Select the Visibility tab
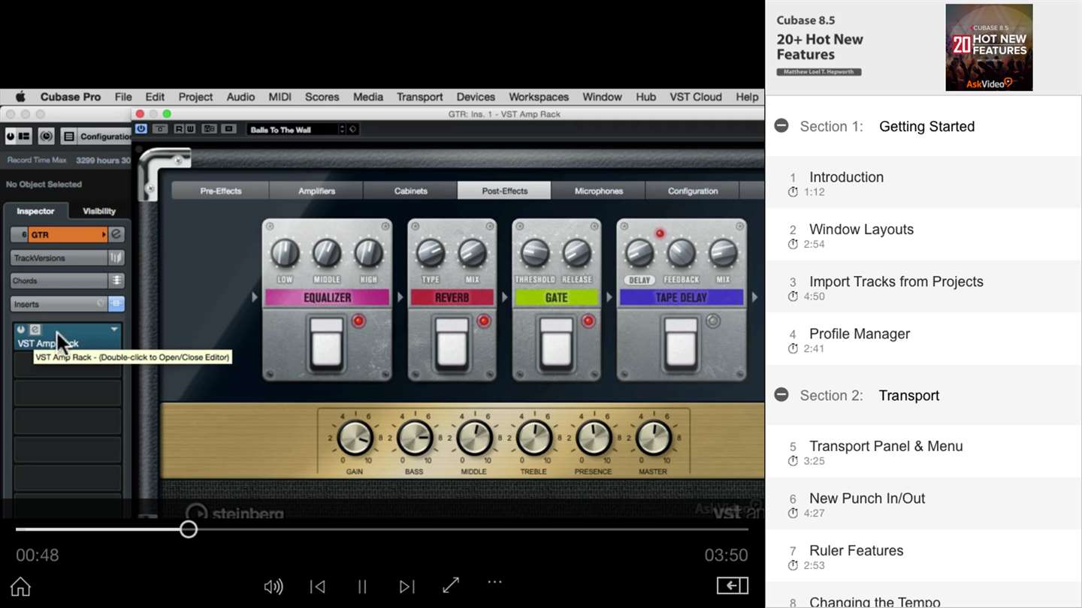 99,211
